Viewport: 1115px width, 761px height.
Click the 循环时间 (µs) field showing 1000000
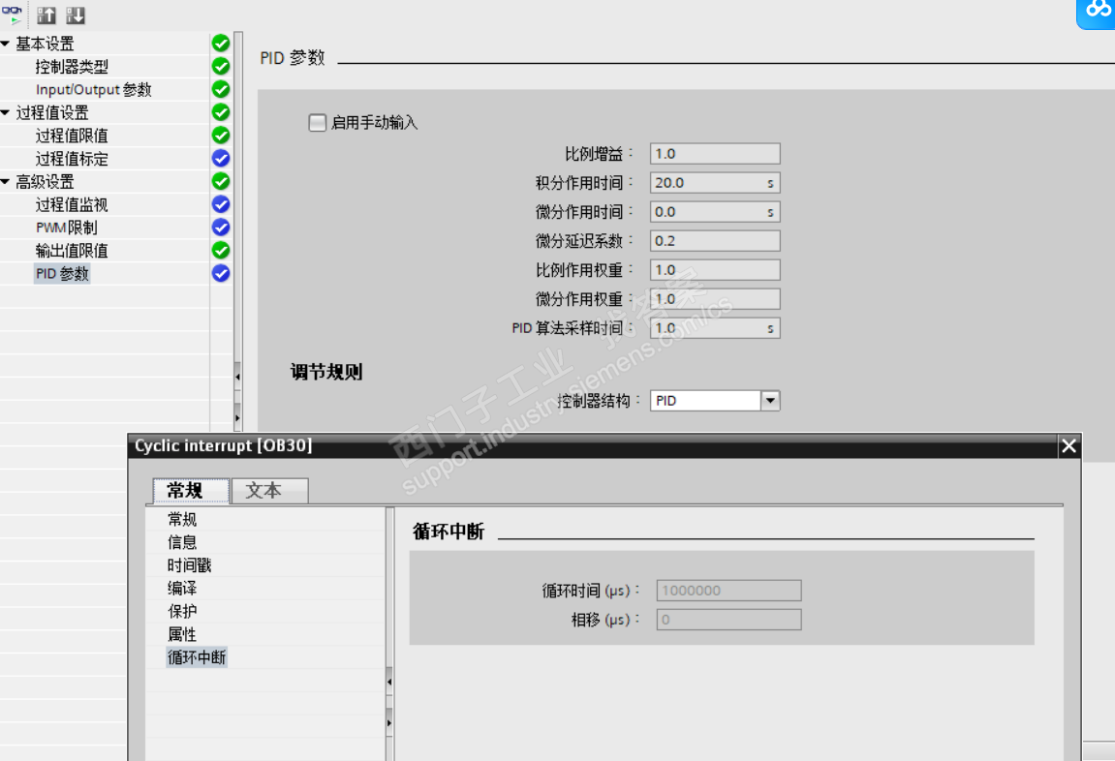tap(728, 591)
